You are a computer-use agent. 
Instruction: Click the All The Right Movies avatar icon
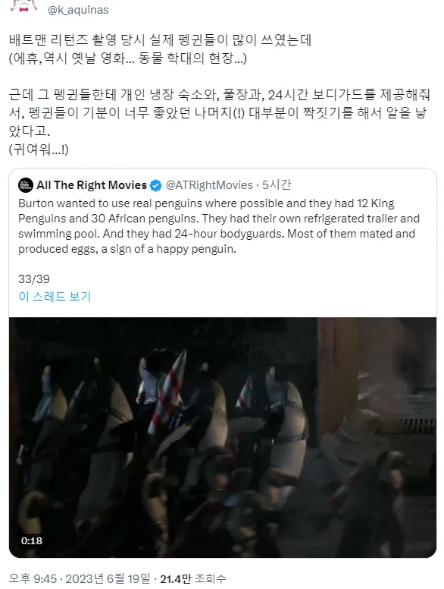point(26,185)
